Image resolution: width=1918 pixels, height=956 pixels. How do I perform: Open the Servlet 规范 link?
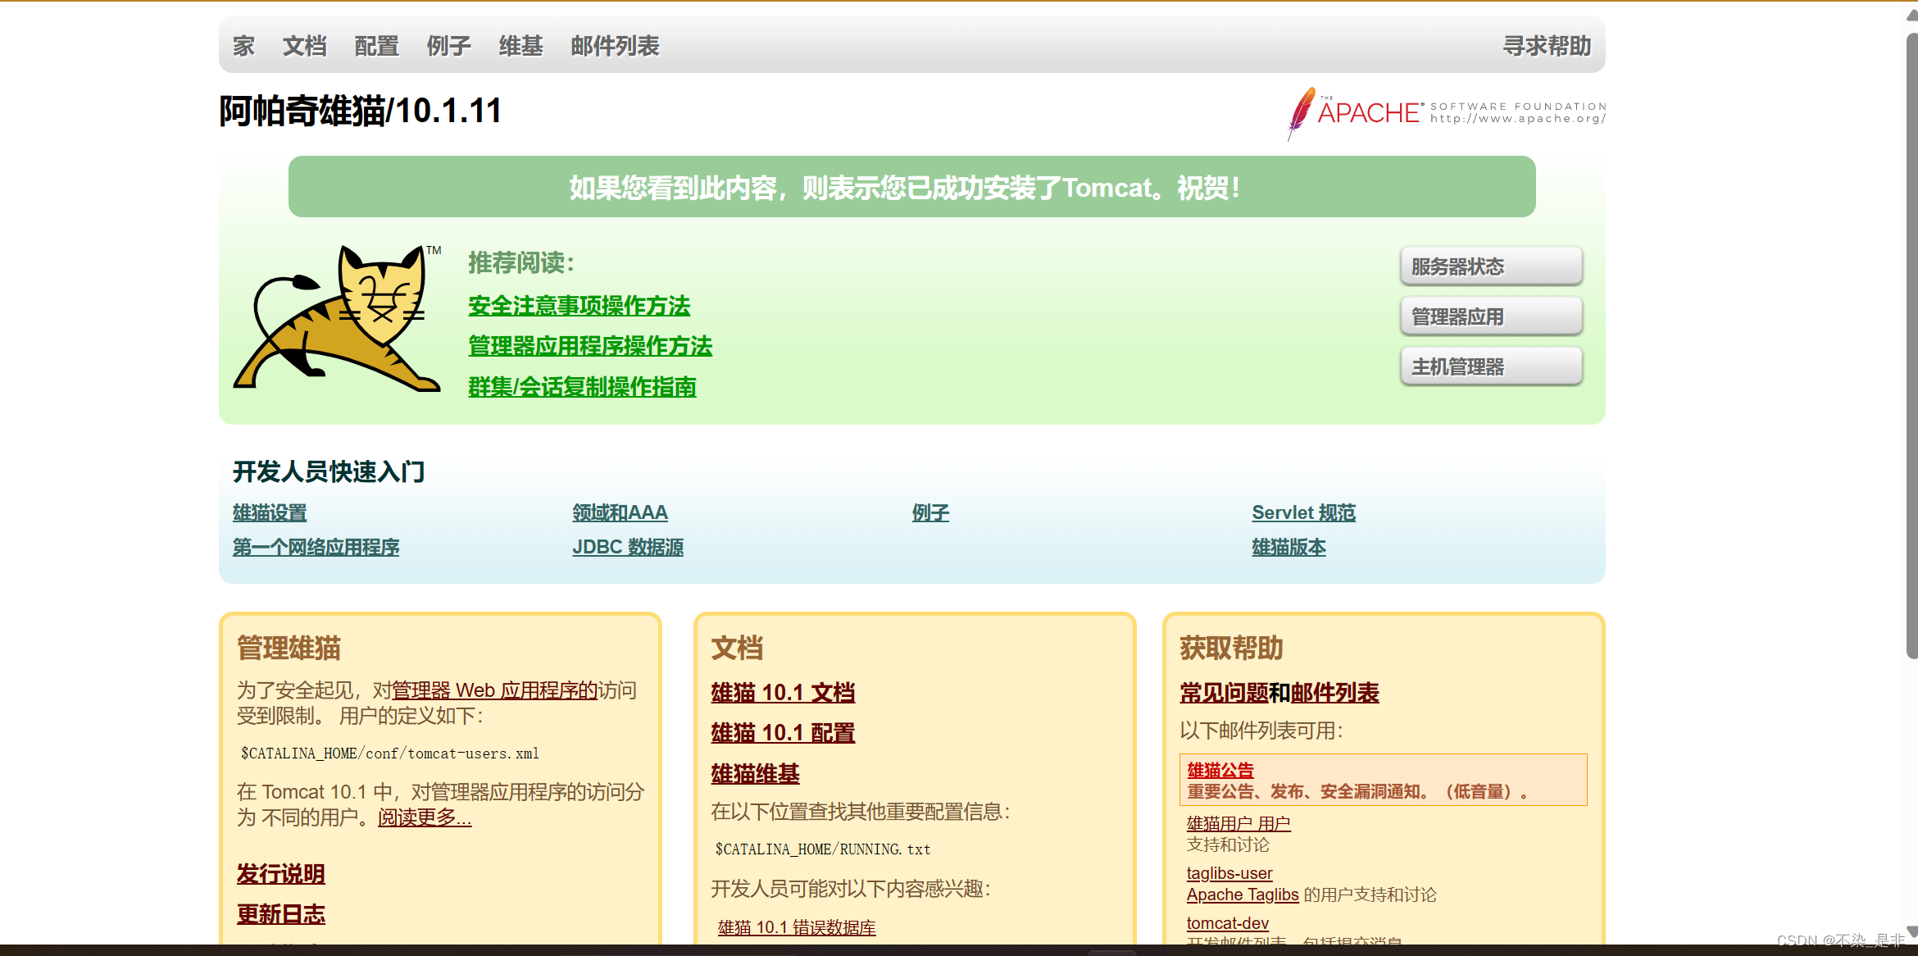pyautogui.click(x=1302, y=512)
